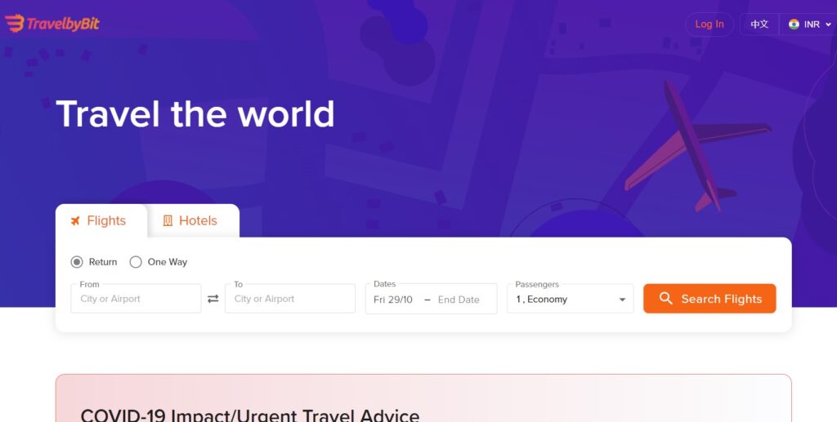Click the End Date field
837x422 pixels.
click(x=459, y=300)
